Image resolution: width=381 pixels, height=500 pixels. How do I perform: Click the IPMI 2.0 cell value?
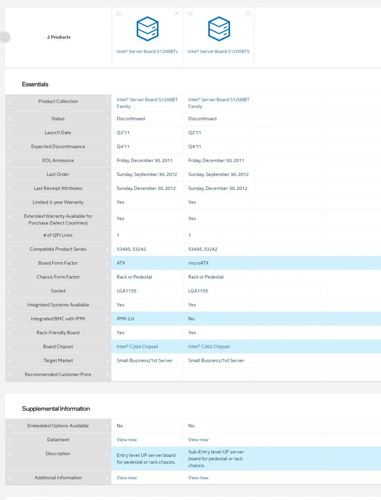pyautogui.click(x=125, y=319)
